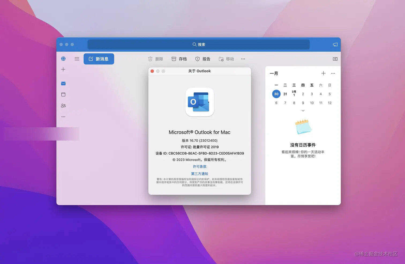Select day 2 in the mini calendar
The height and width of the screenshot is (264, 405).
click(x=303, y=94)
